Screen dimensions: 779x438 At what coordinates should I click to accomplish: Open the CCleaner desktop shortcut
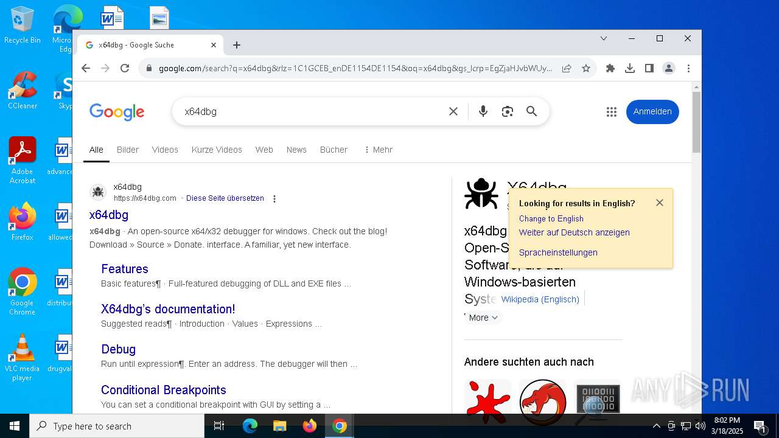tap(23, 90)
